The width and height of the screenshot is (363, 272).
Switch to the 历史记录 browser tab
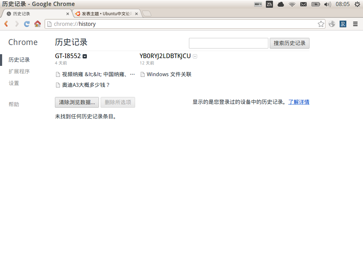[37, 14]
